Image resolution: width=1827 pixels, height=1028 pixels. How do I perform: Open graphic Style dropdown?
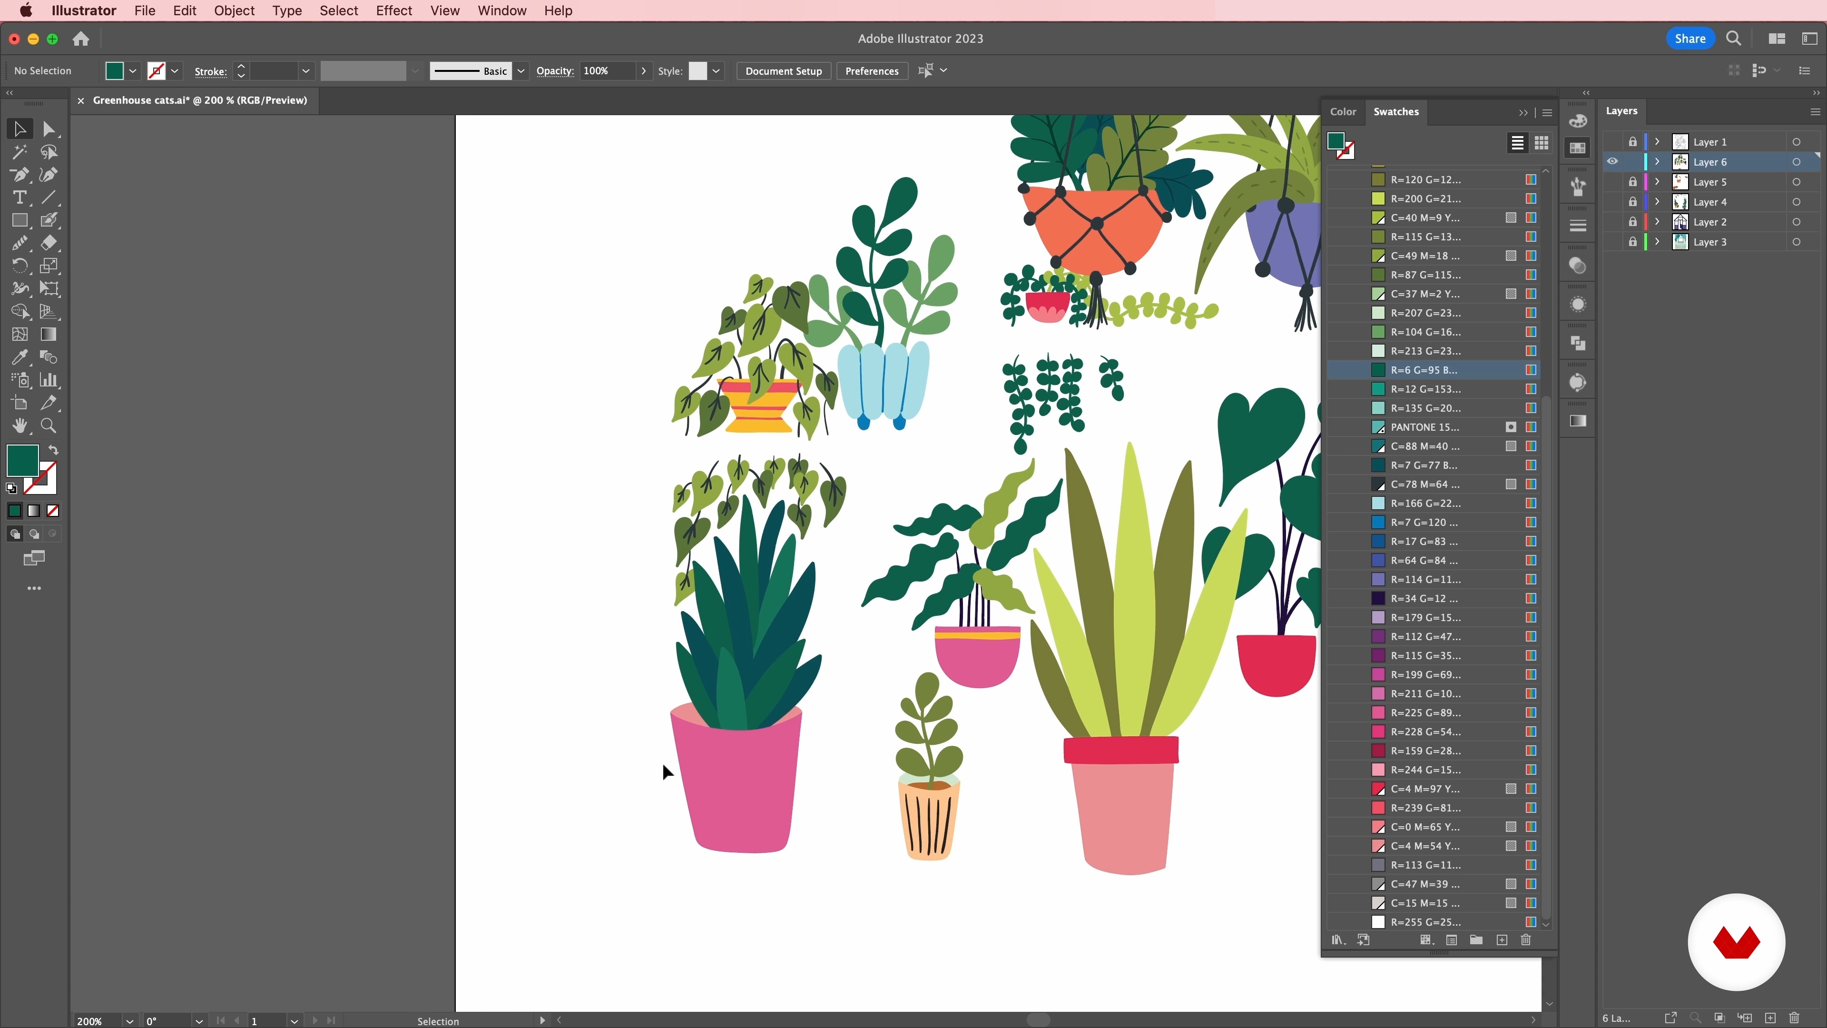[717, 71]
